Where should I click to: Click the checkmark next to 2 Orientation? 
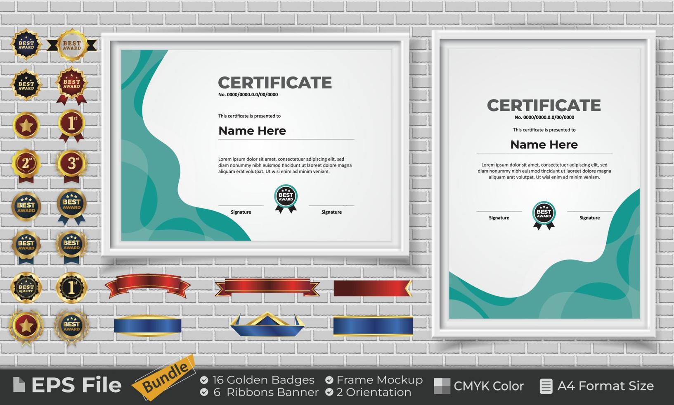tap(329, 392)
